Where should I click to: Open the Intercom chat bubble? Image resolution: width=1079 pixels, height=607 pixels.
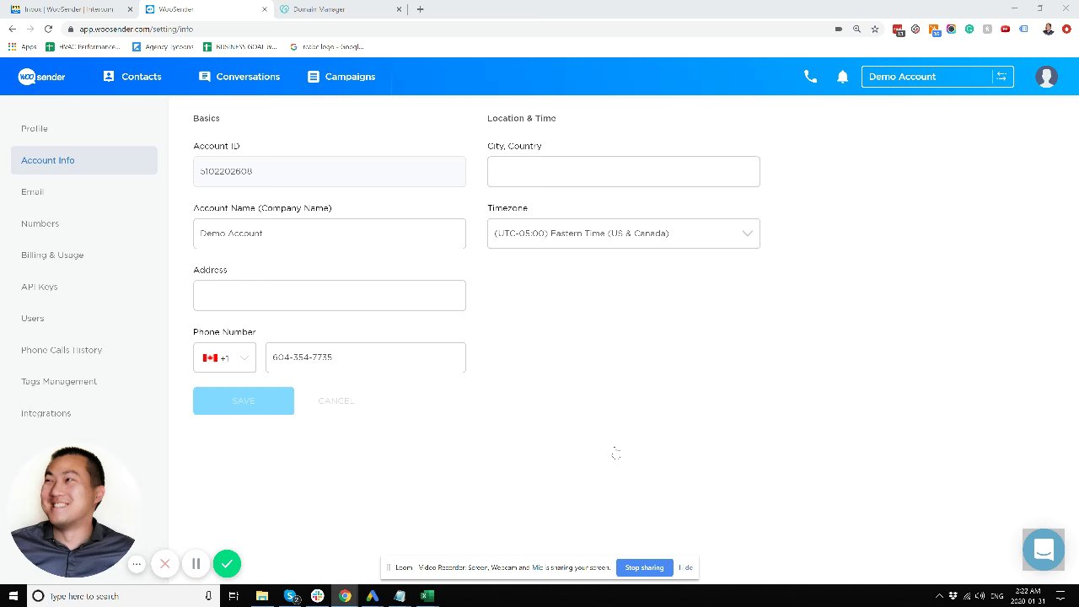(1044, 550)
